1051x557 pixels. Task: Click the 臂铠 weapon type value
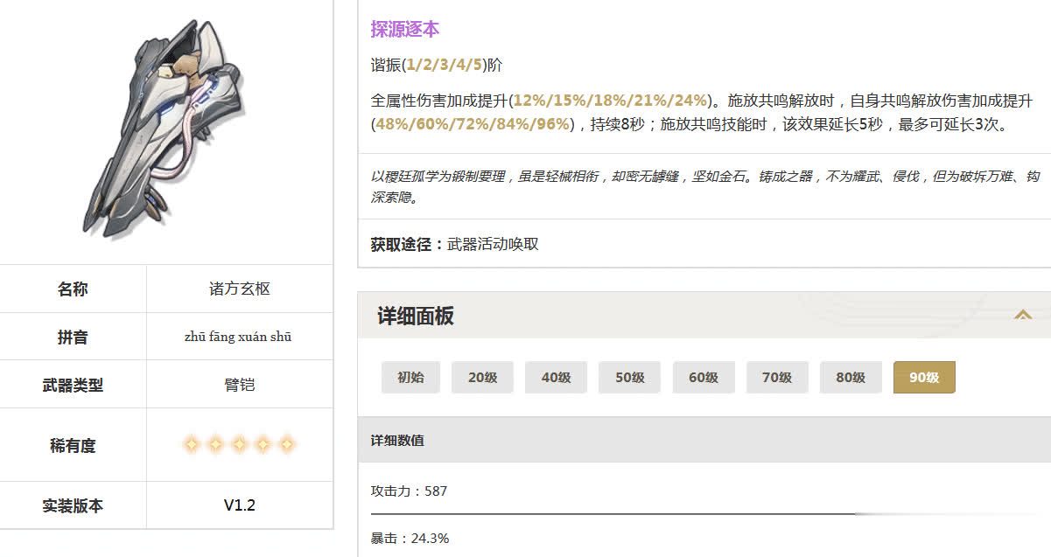[239, 385]
